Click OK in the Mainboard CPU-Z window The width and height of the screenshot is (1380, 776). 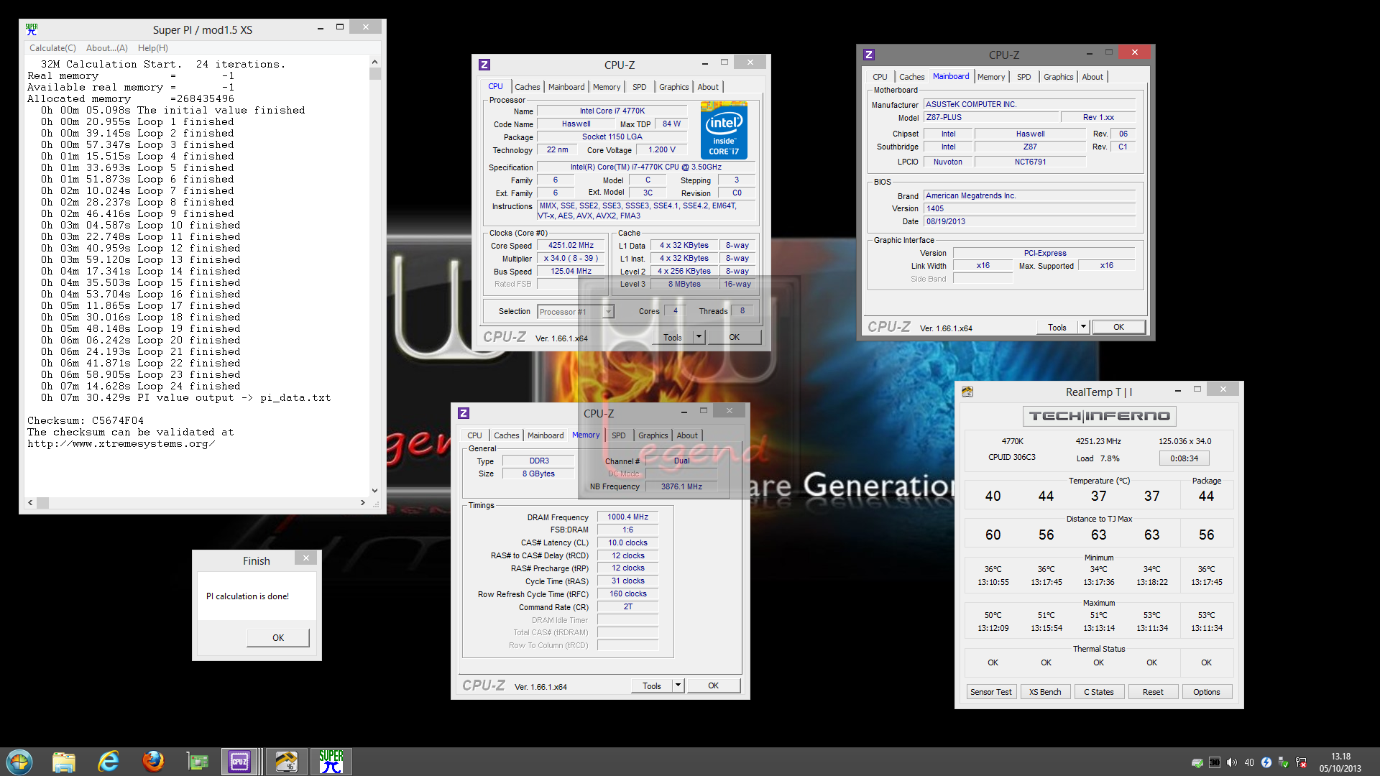coord(1118,327)
